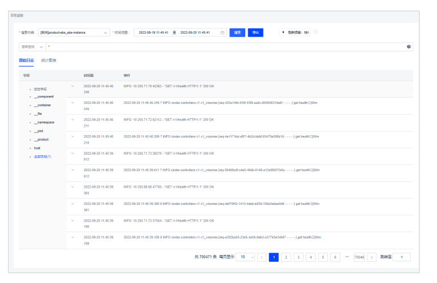Click the pagination ellipsis to jump pages
Viewport: 437px width, 283px height.
pos(347,257)
